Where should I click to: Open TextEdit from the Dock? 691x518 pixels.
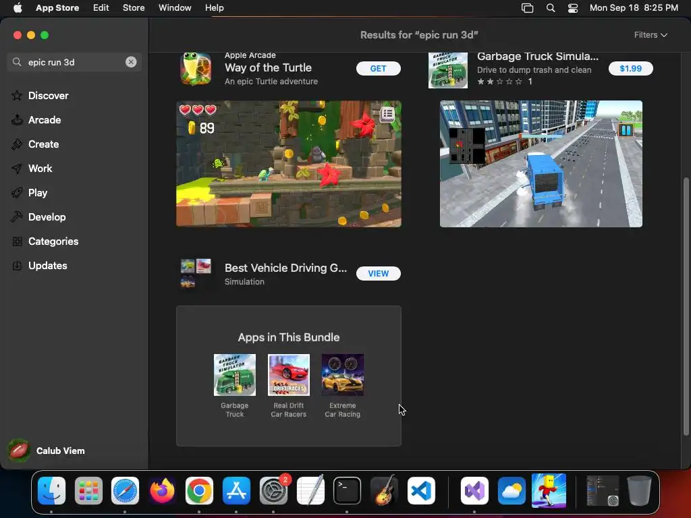pos(310,490)
